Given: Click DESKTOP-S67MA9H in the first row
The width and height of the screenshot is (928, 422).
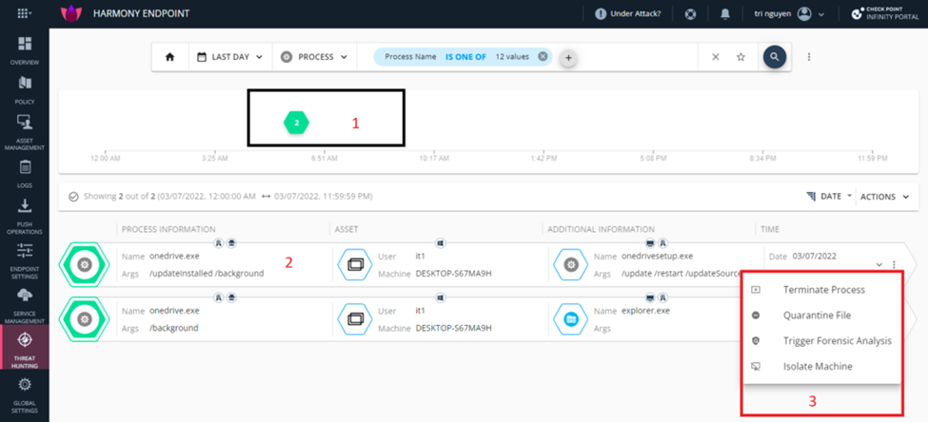Looking at the screenshot, I should pyautogui.click(x=454, y=274).
